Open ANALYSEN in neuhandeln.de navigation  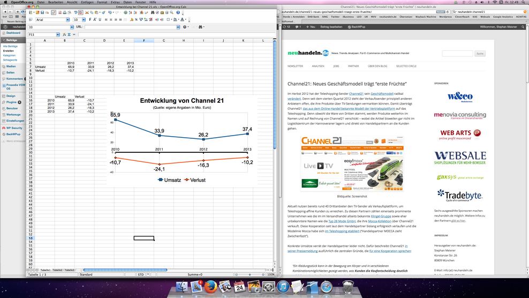318,66
